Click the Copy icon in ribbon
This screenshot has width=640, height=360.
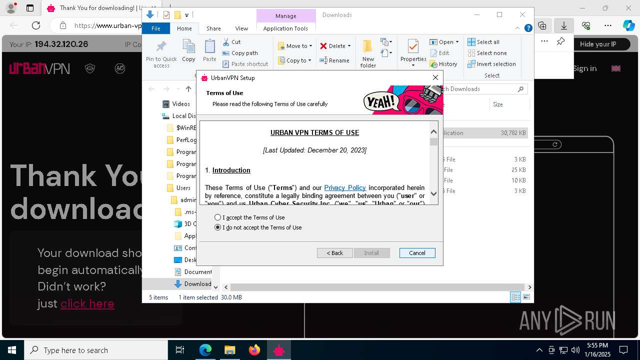coord(188,51)
